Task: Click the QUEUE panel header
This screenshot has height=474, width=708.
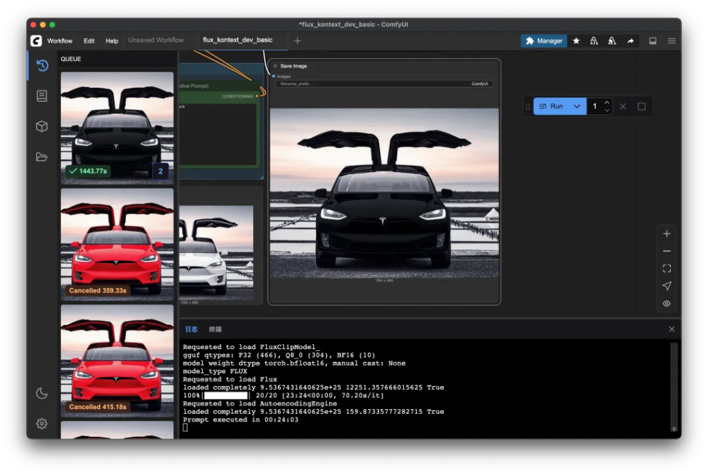Action: 71,59
